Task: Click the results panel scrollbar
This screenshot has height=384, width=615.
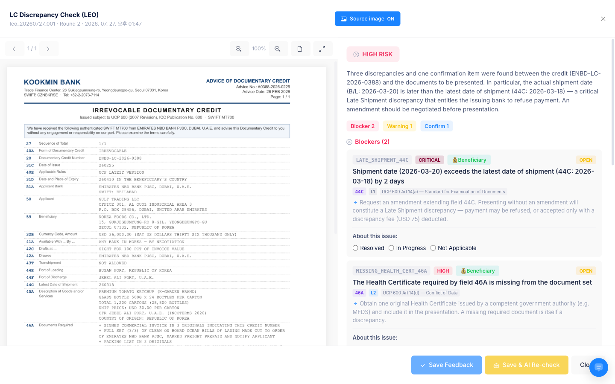Action: point(613,102)
